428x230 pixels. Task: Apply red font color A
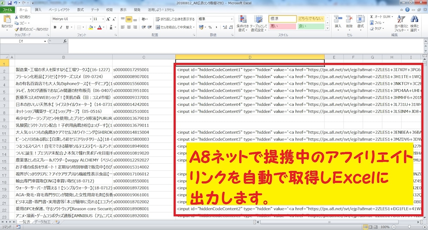pyautogui.click(x=100, y=27)
